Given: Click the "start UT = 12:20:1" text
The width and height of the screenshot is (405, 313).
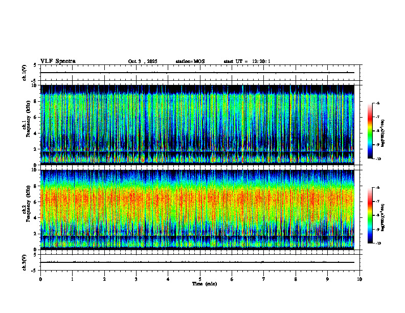Looking at the screenshot, I should (x=247, y=61).
